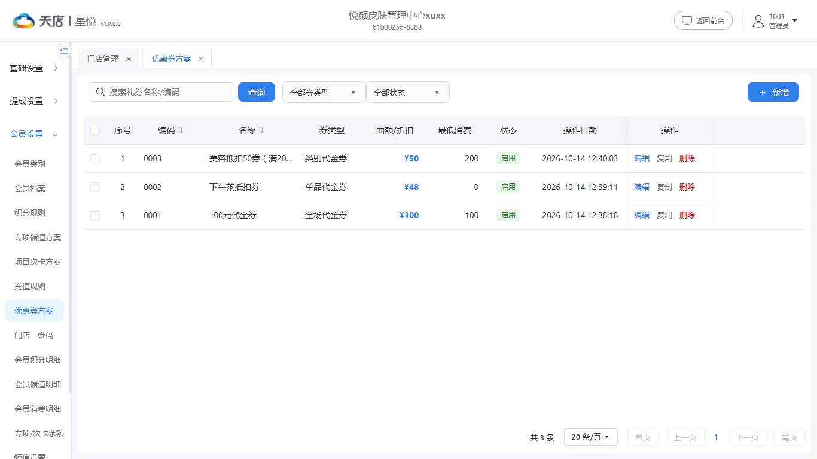Click the 启用 status tag for row 0002
The width and height of the screenshot is (817, 459).
[508, 187]
